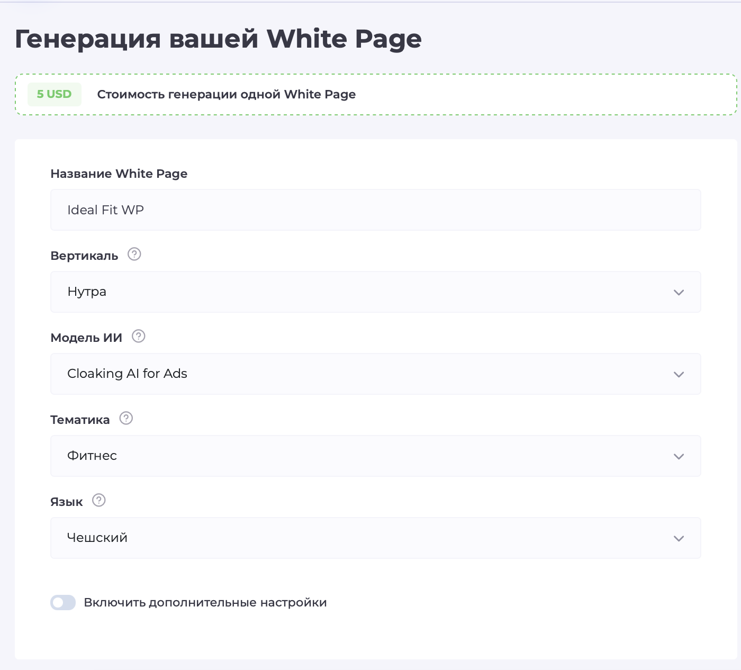Click the chevron arrow in Модель ИИ field

coord(679,375)
